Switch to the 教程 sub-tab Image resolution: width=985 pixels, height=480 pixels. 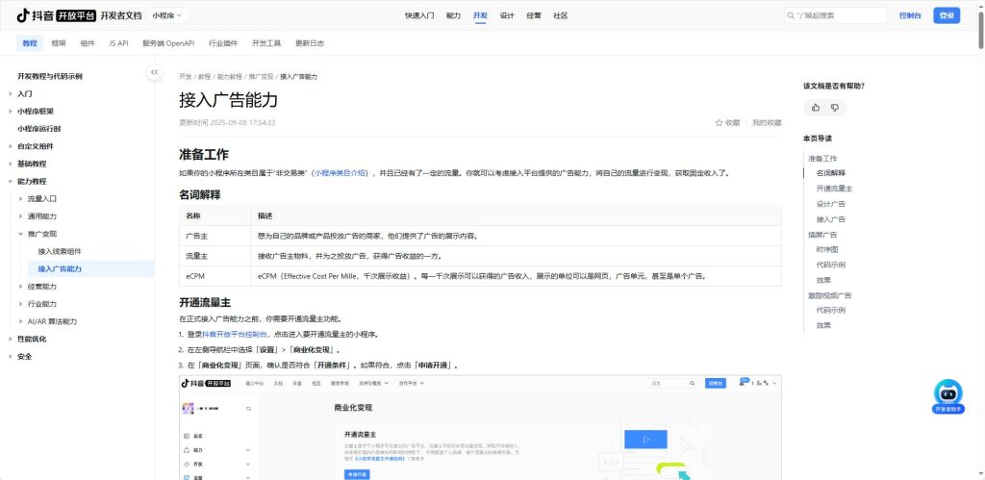[30, 43]
